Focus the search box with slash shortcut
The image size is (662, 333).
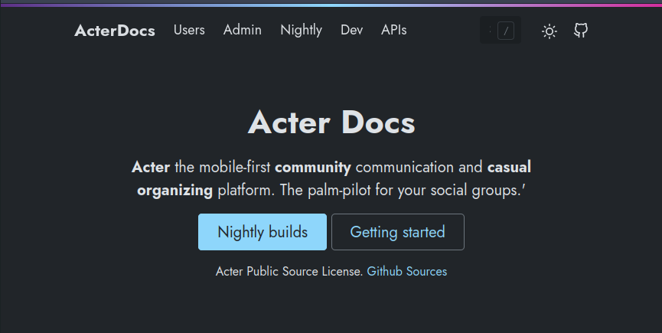[501, 30]
